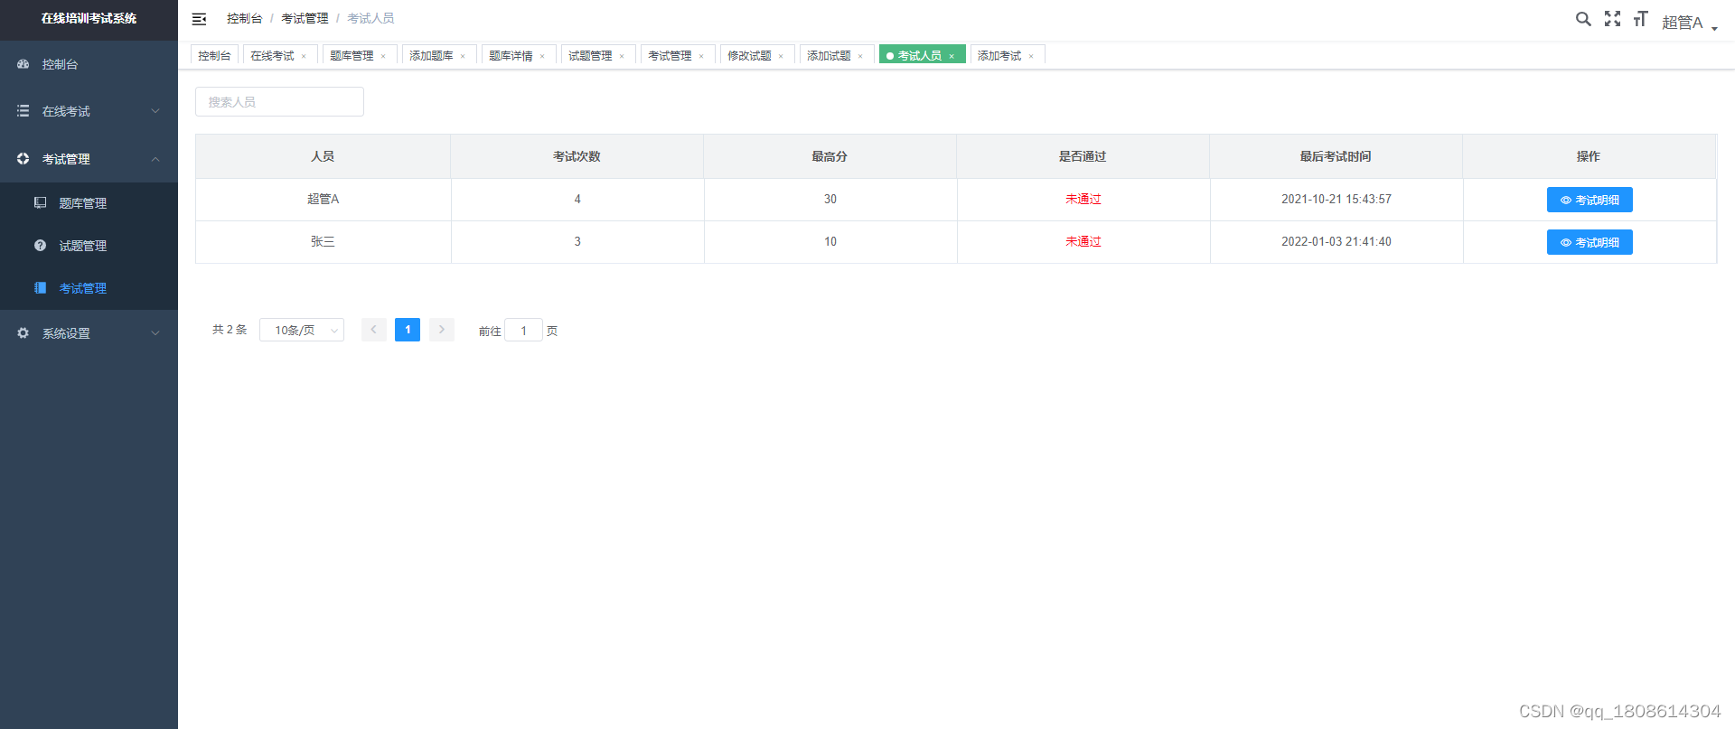1735x729 pixels.
Task: Expand the 在线考试 sidebar menu chevron
Action: [x=155, y=111]
